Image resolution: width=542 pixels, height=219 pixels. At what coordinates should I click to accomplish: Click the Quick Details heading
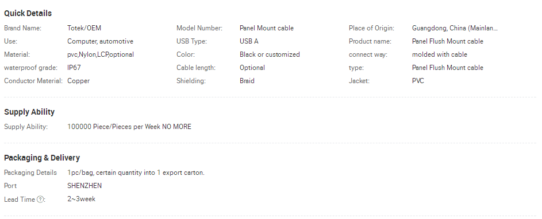28,13
